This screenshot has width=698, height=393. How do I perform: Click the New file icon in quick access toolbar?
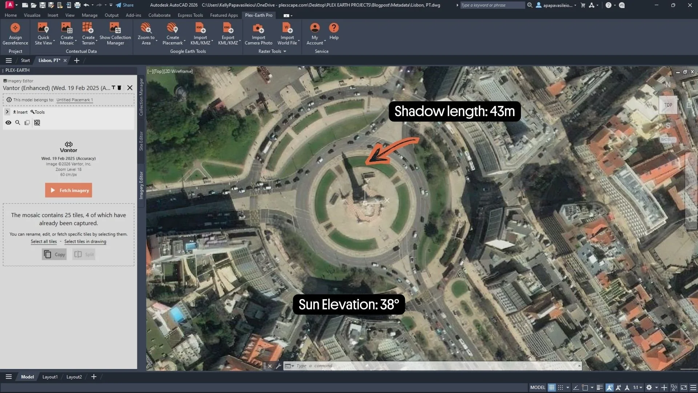tap(25, 5)
